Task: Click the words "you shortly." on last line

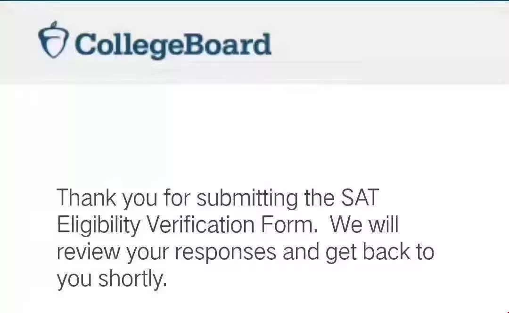Action: pyautogui.click(x=112, y=279)
